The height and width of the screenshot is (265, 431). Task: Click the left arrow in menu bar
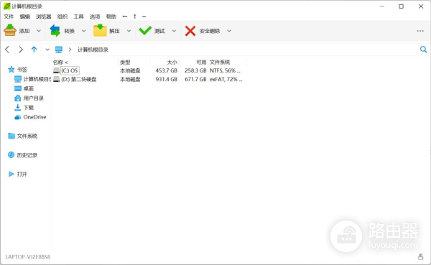click(125, 17)
